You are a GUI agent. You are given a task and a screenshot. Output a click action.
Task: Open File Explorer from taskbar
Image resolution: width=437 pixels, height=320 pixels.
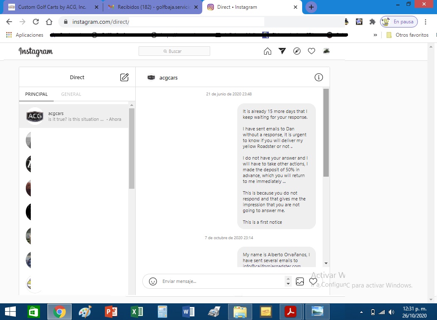(x=240, y=312)
